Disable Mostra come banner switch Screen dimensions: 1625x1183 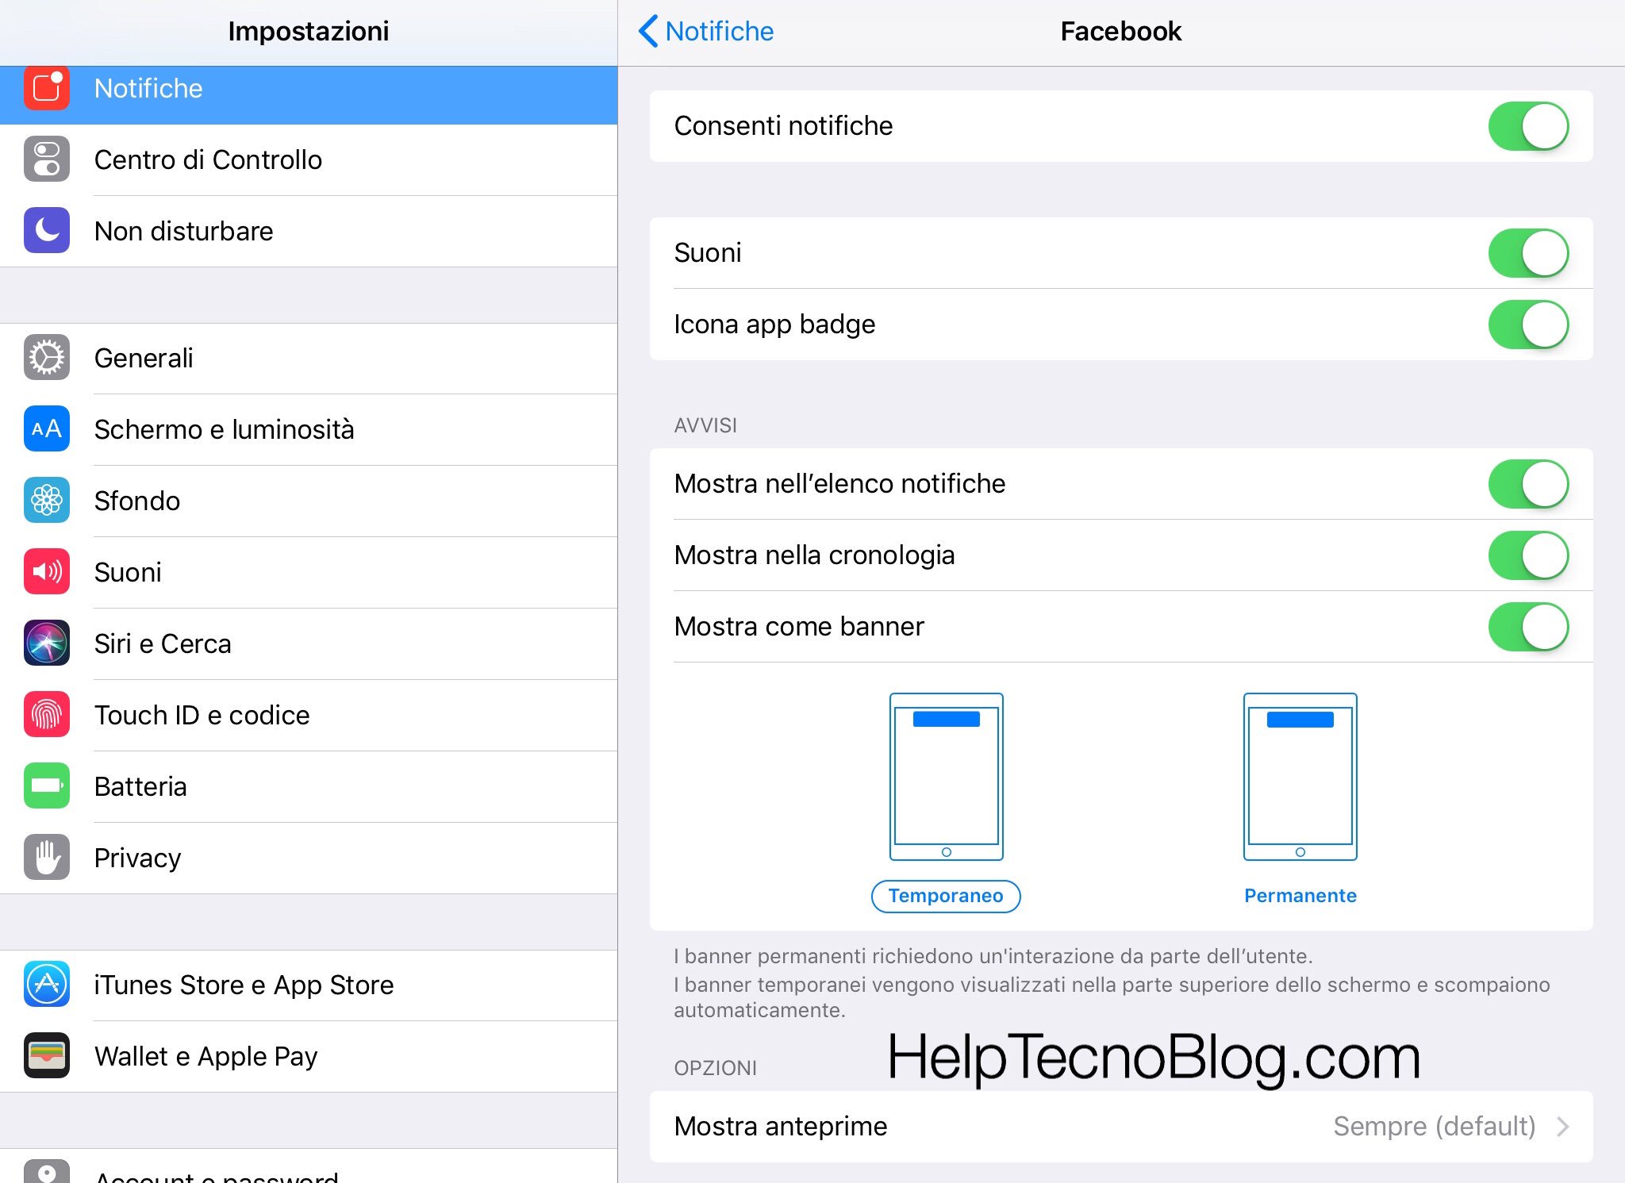[1528, 627]
